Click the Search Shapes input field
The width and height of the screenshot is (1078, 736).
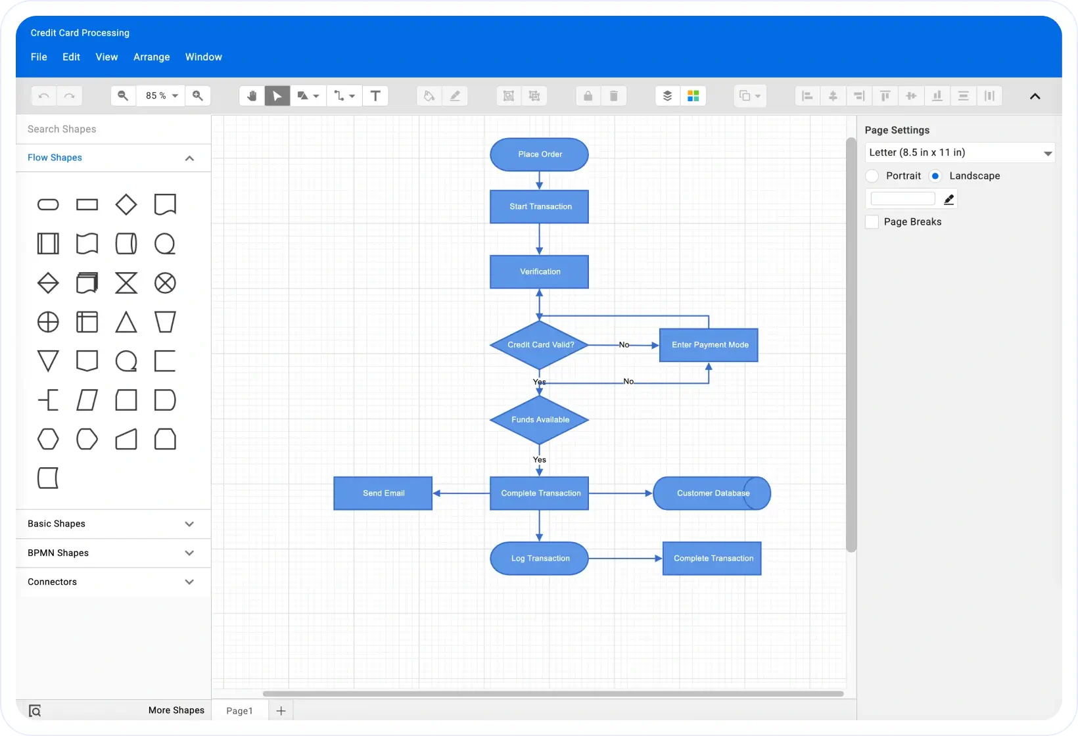pos(113,129)
